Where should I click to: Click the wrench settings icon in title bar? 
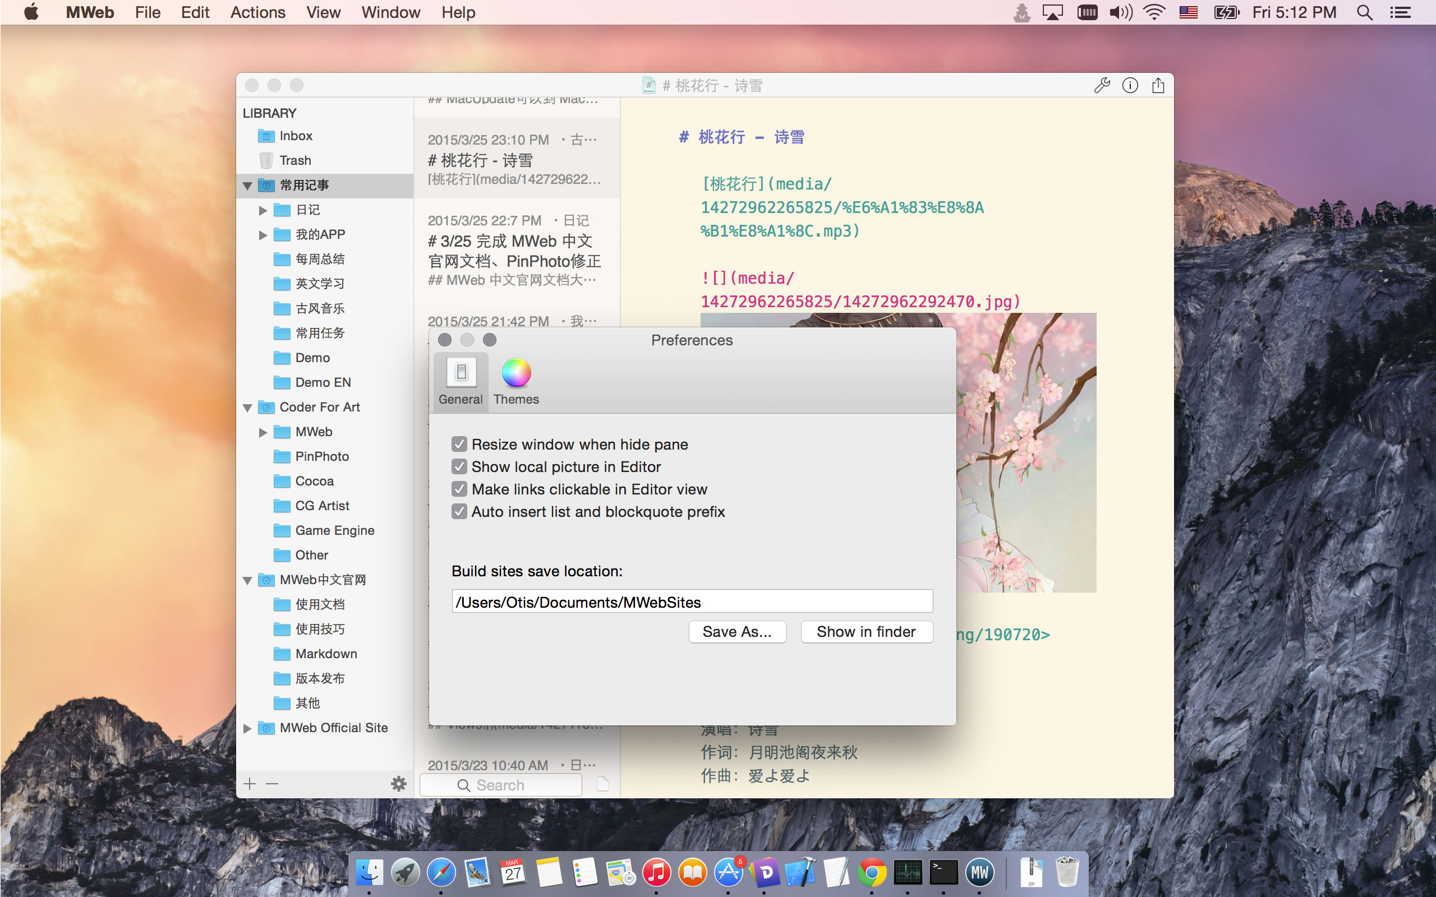click(1102, 85)
